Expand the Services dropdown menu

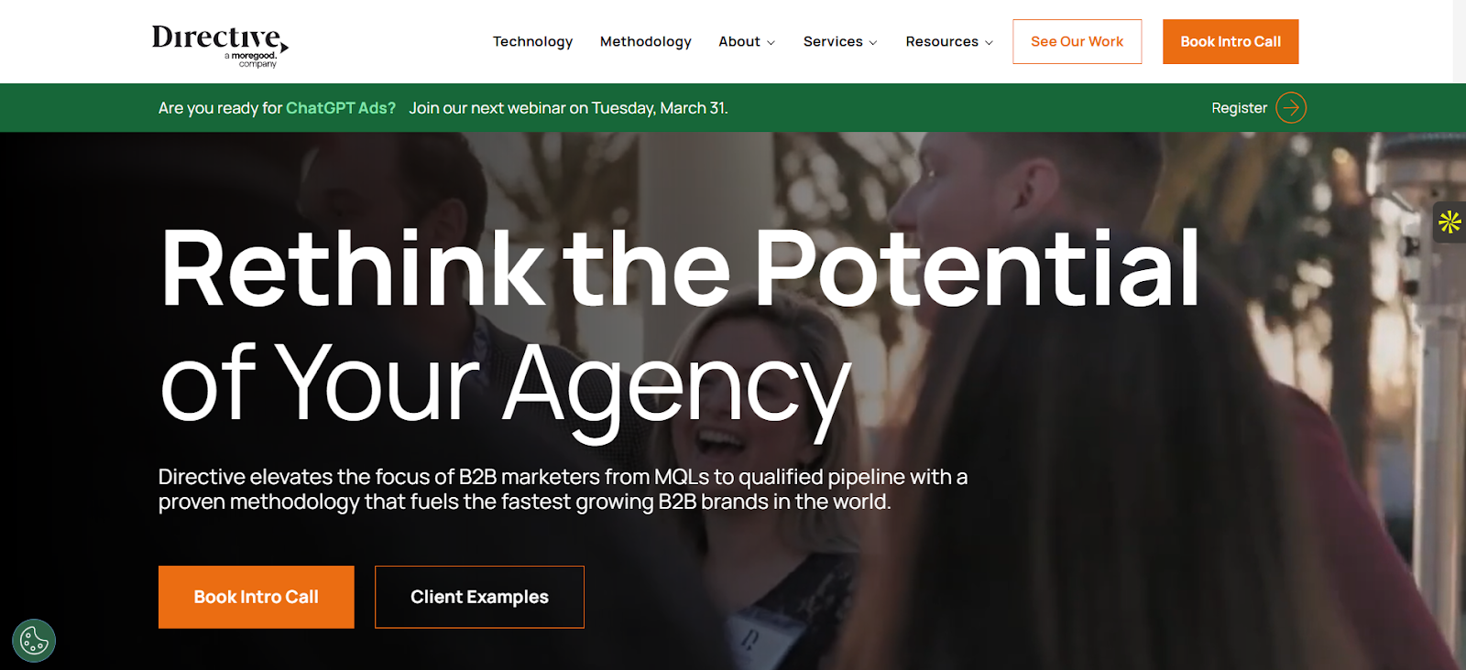[x=840, y=42]
